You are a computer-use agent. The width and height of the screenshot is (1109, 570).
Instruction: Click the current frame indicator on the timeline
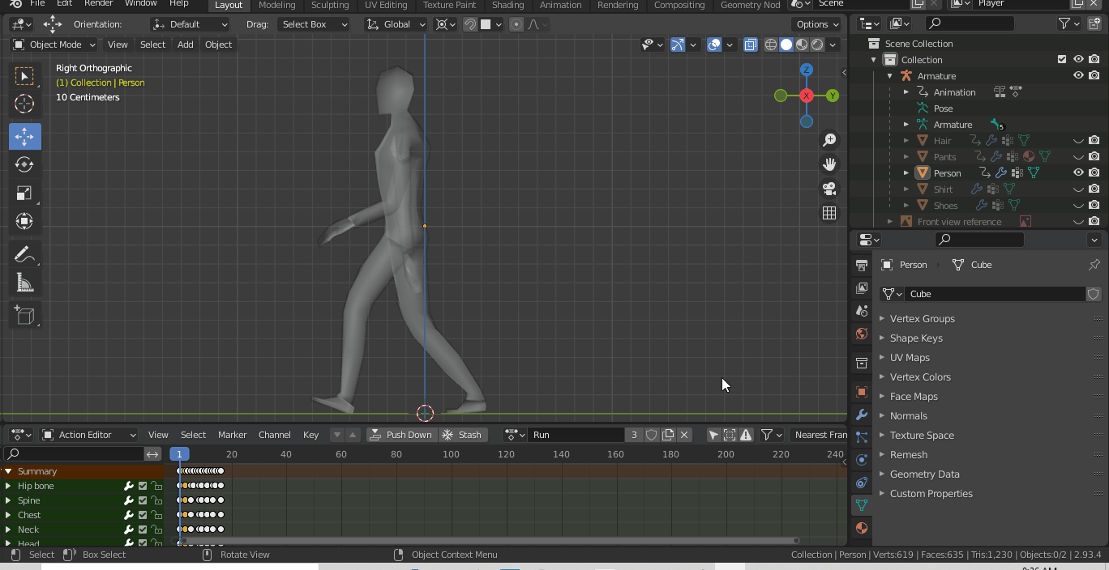179,454
